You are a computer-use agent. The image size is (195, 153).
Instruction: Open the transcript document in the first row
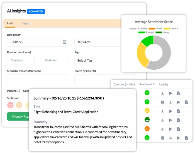[179, 93]
